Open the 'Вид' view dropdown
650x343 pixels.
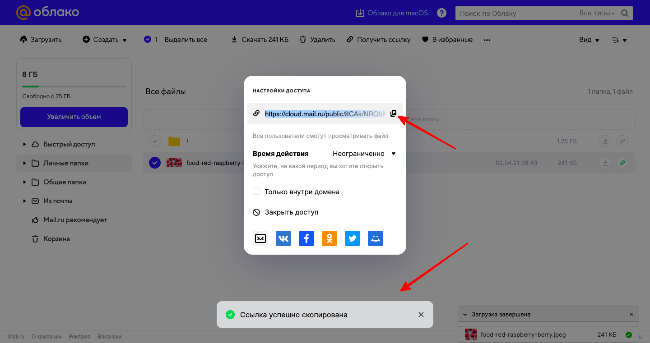[589, 40]
